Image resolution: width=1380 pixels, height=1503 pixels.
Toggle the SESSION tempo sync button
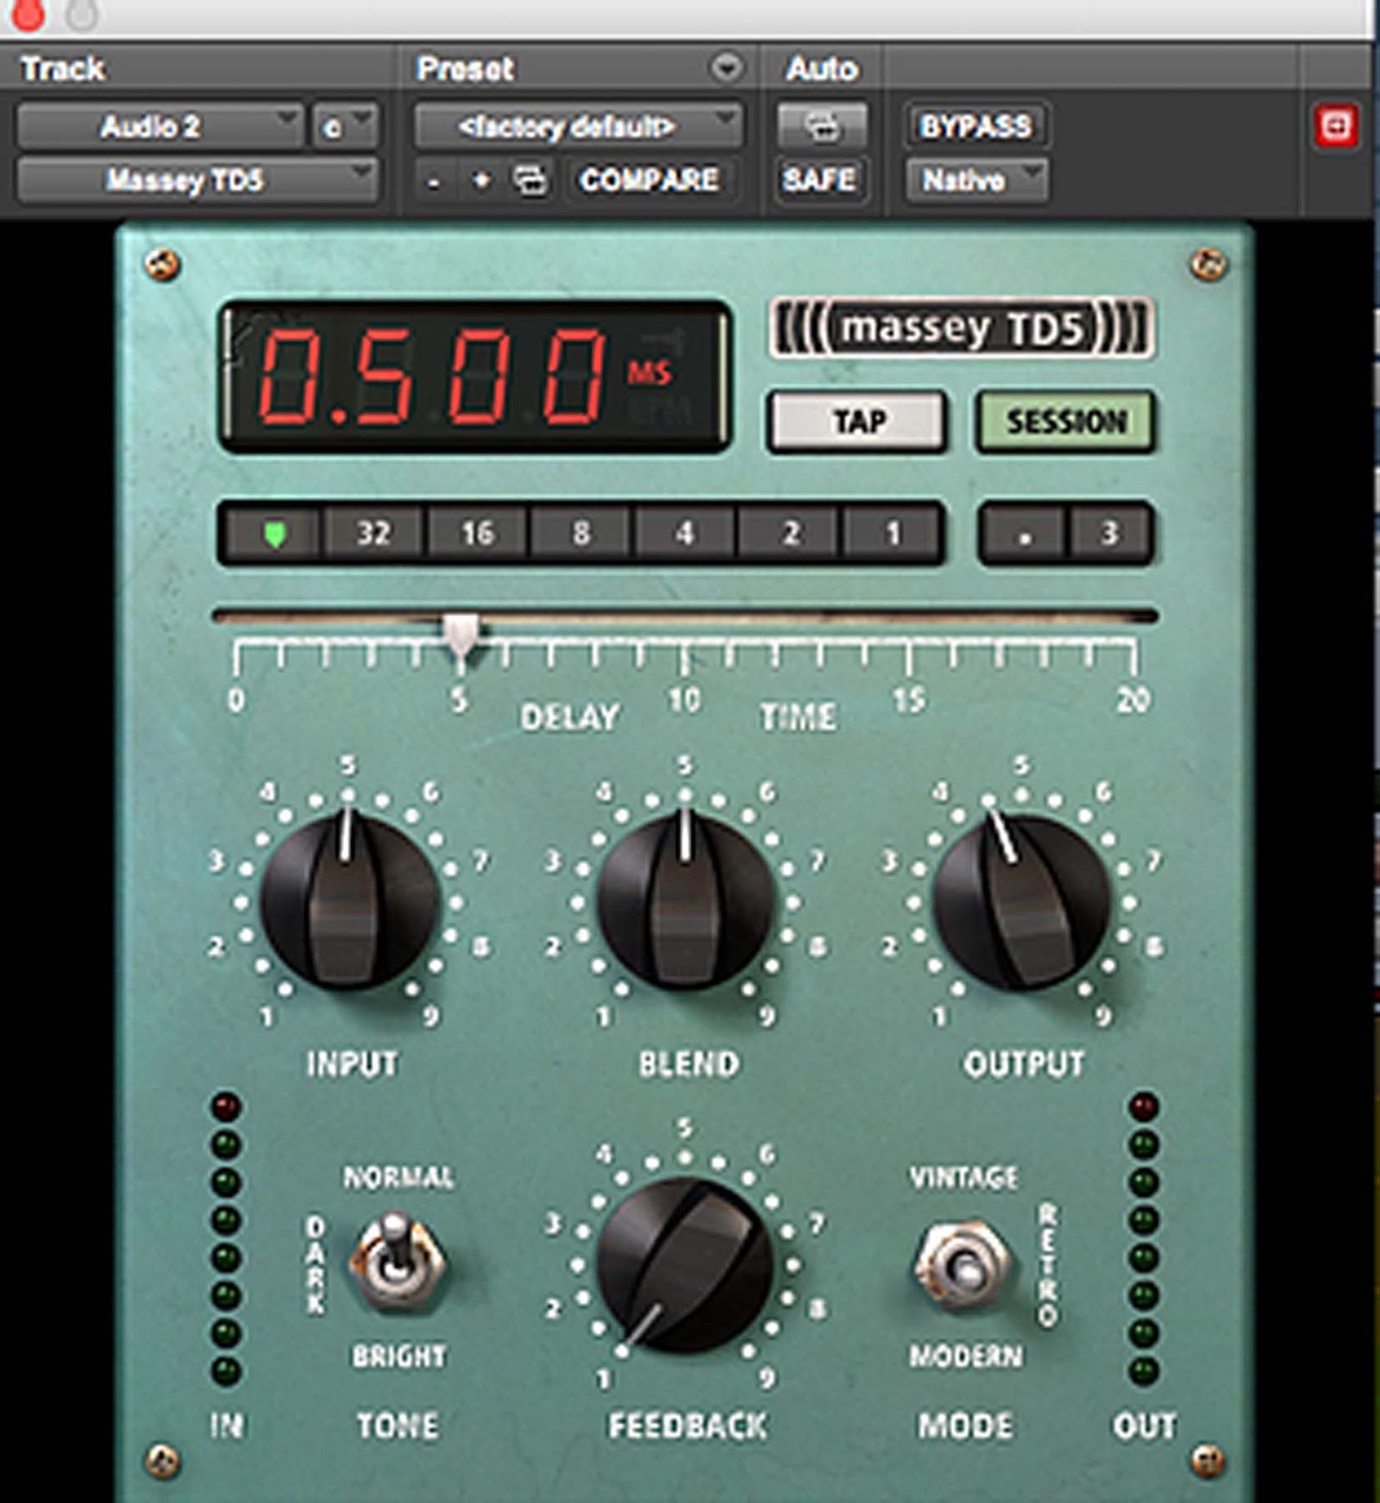tap(1065, 422)
